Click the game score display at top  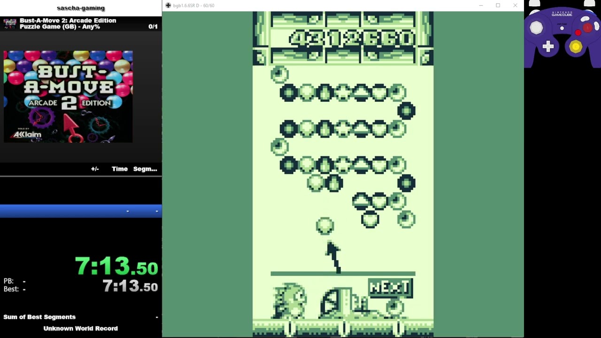coord(352,39)
